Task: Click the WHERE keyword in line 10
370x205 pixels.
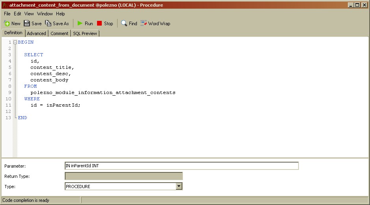Action: tap(32, 99)
